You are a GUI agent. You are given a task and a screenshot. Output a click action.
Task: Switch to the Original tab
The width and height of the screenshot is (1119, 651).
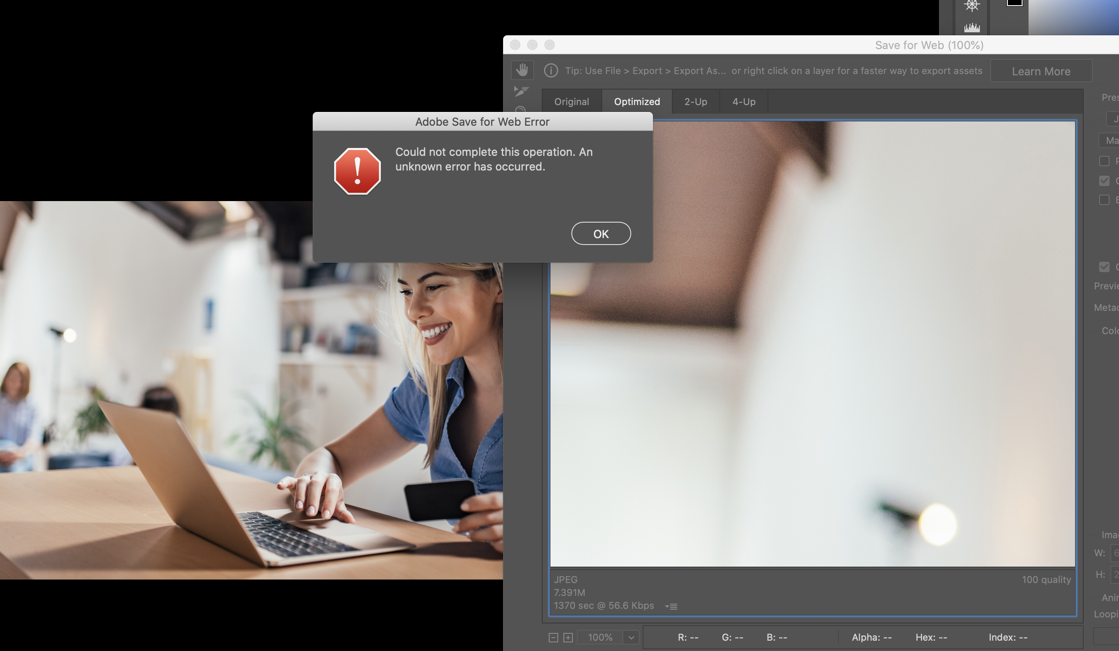(571, 102)
